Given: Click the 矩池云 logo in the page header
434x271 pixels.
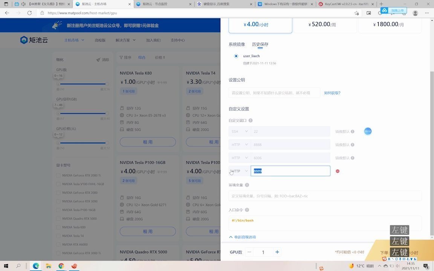Looking at the screenshot, I should (x=34, y=40).
